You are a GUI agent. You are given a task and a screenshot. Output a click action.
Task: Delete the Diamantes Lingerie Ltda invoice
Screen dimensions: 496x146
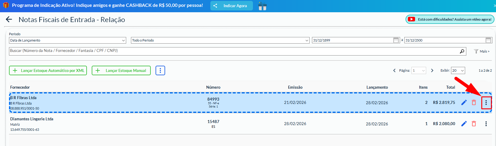(474, 124)
